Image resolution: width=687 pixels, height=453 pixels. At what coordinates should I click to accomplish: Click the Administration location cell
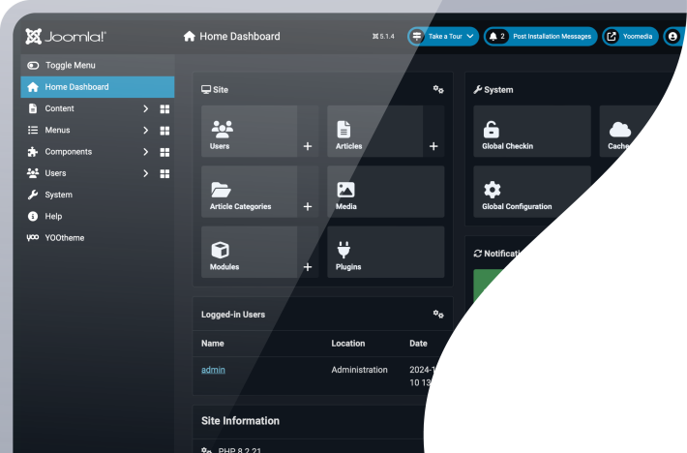(x=359, y=370)
